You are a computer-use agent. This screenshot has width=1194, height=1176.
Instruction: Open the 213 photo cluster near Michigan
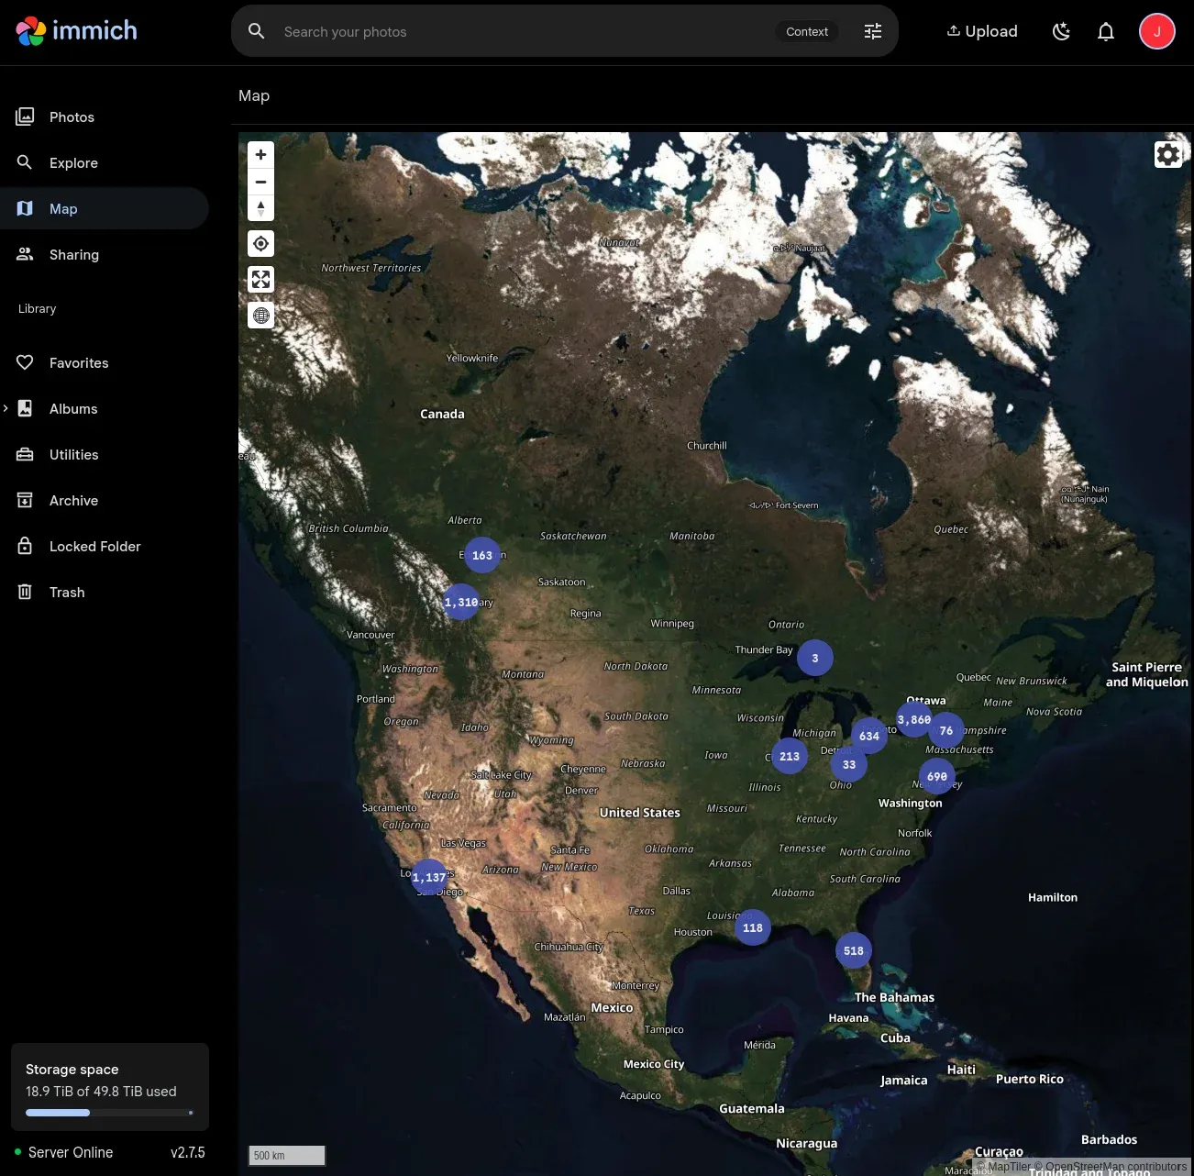pyautogui.click(x=790, y=756)
